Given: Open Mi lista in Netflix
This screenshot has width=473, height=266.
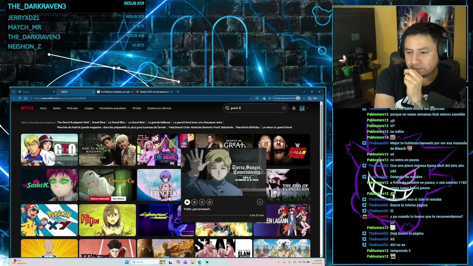Looking at the screenshot, I should [137, 108].
